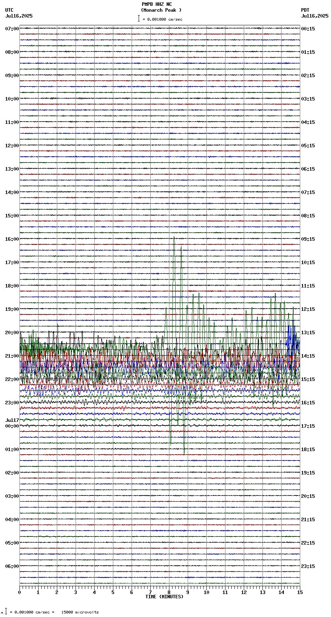The width and height of the screenshot is (331, 617).
Task: Click the 'UTC' header label
Action: tap(9, 10)
